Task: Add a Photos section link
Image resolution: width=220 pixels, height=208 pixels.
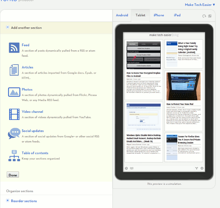Action: (x=27, y=89)
